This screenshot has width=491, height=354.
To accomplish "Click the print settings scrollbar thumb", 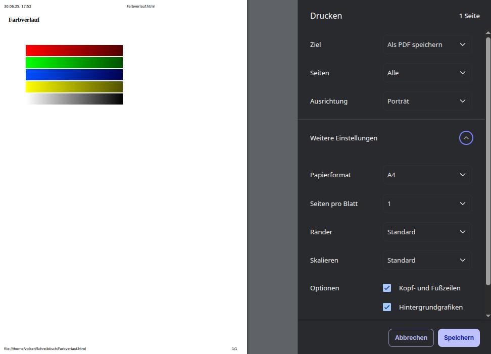I will pos(488,161).
